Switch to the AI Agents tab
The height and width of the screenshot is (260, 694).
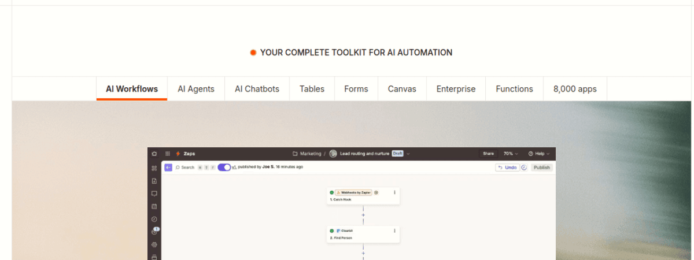[196, 89]
